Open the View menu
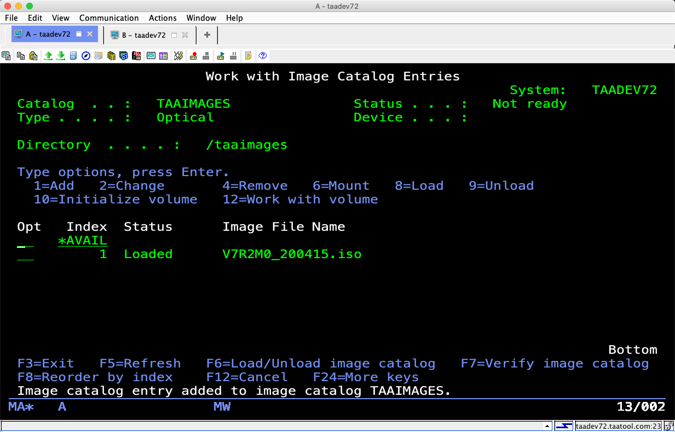 tap(61, 18)
